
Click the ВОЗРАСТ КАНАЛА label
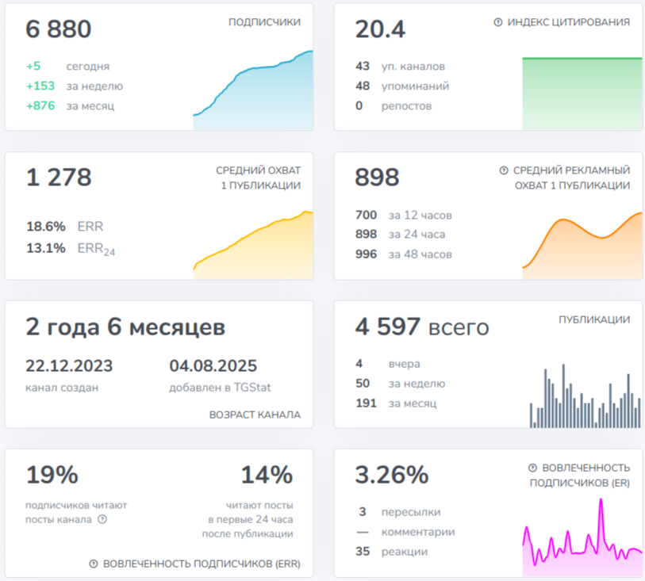pos(255,415)
